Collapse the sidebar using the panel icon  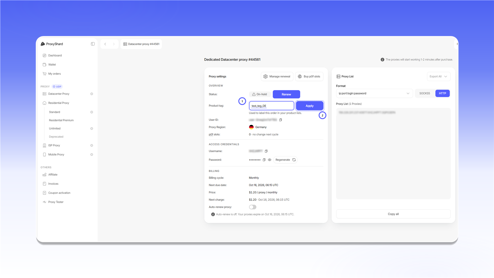(x=93, y=44)
